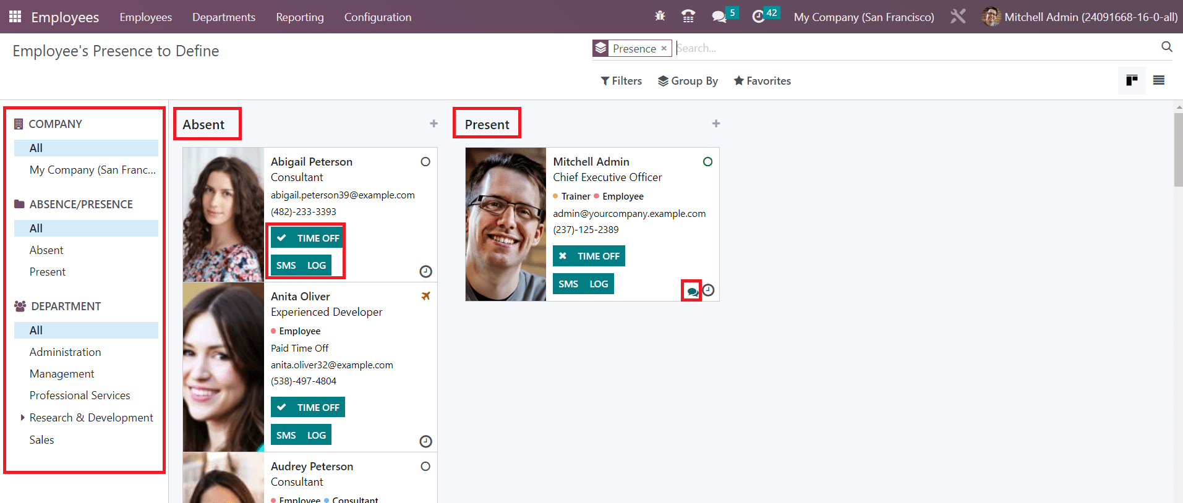The height and width of the screenshot is (503, 1183).
Task: Open the apps grid menu icon
Action: (15, 17)
